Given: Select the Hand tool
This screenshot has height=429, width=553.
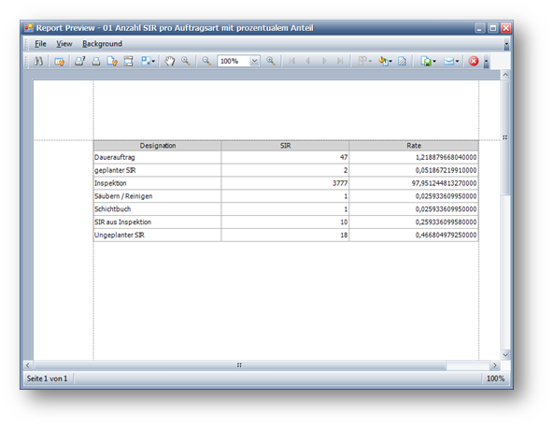Looking at the screenshot, I should pyautogui.click(x=170, y=61).
